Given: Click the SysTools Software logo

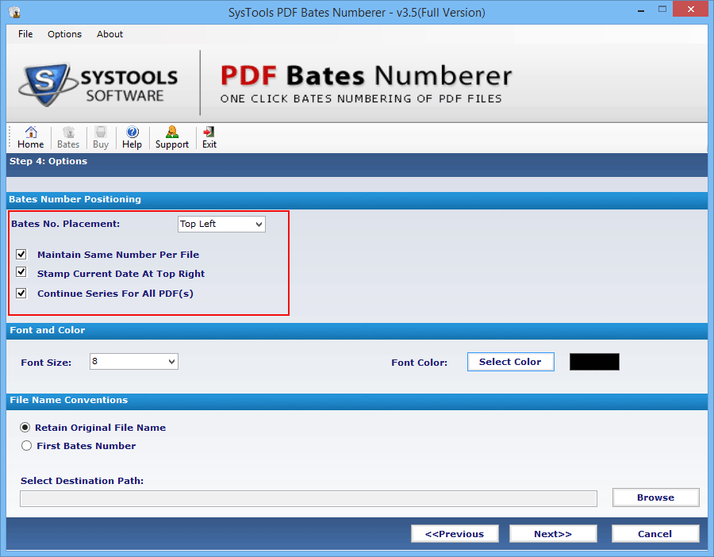Looking at the screenshot, I should (x=98, y=85).
